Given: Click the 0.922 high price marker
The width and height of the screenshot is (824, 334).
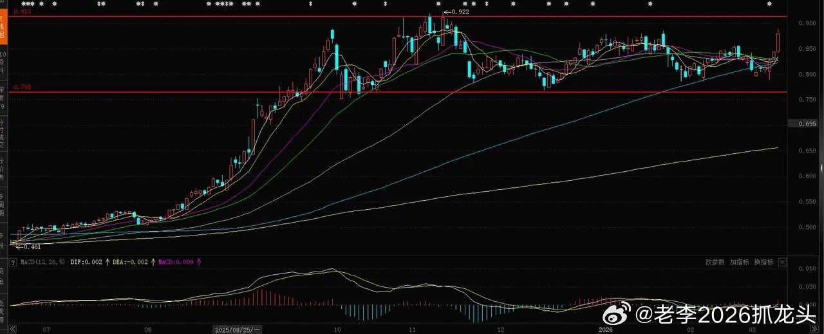Looking at the screenshot, I should coord(458,12).
